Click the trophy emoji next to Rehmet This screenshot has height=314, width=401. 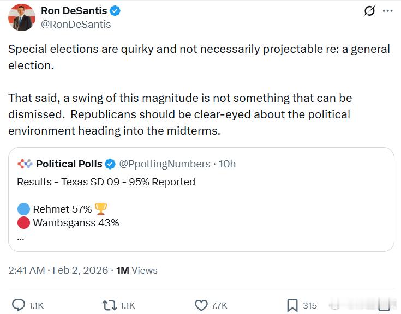coord(100,209)
